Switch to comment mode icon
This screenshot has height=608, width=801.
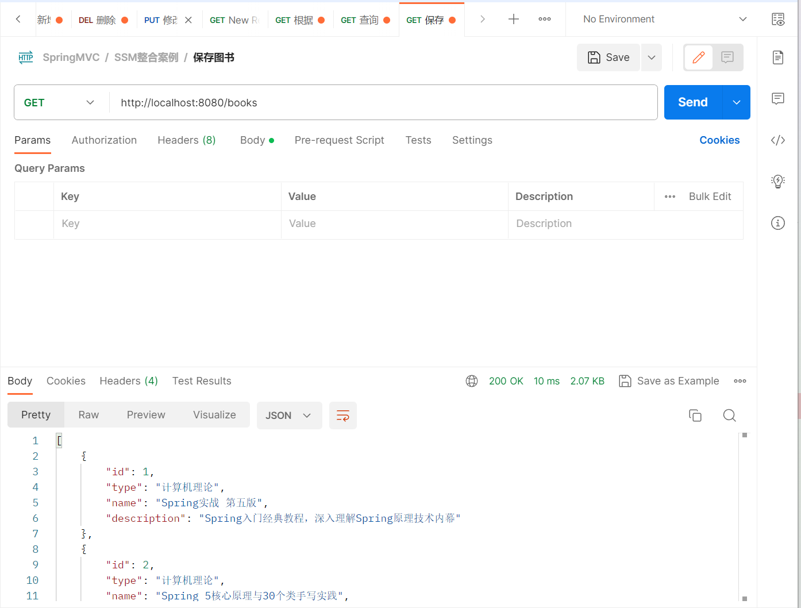pos(727,57)
